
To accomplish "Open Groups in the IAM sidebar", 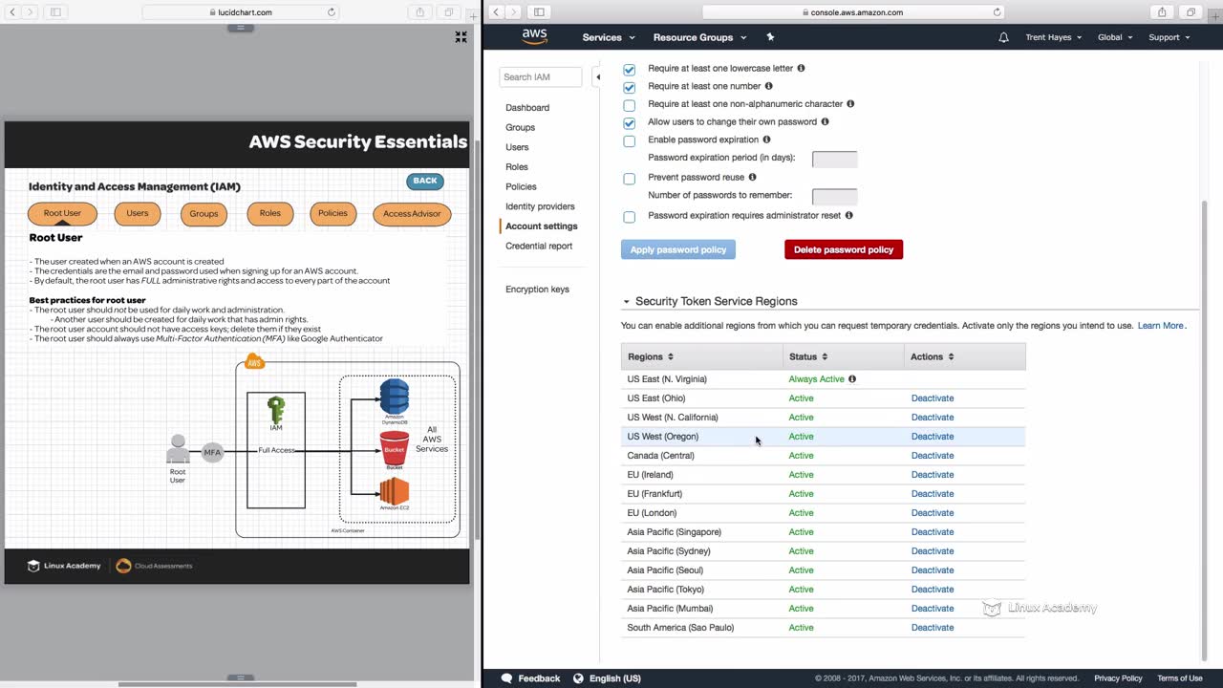I will (520, 127).
